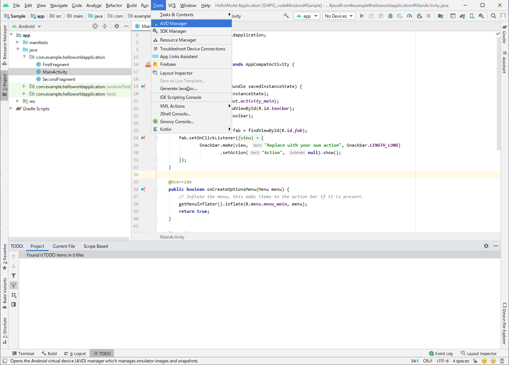Click Attach Debugger to Android Process icon

pyautogui.click(x=419, y=16)
